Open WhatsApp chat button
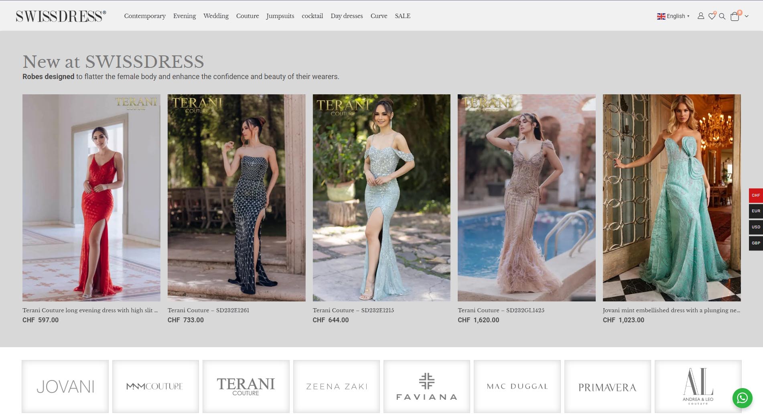 (x=742, y=398)
